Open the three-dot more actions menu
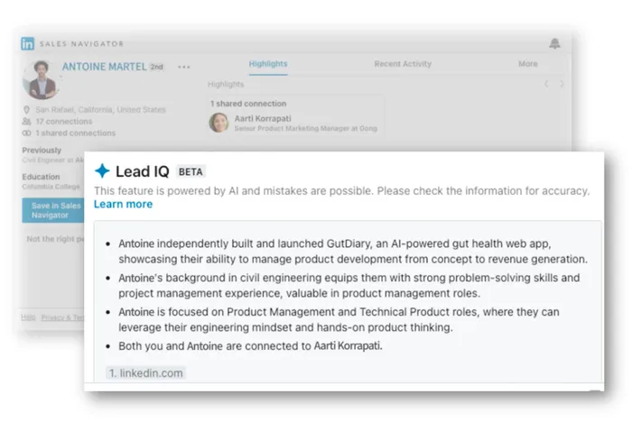The image size is (632, 440). [184, 67]
